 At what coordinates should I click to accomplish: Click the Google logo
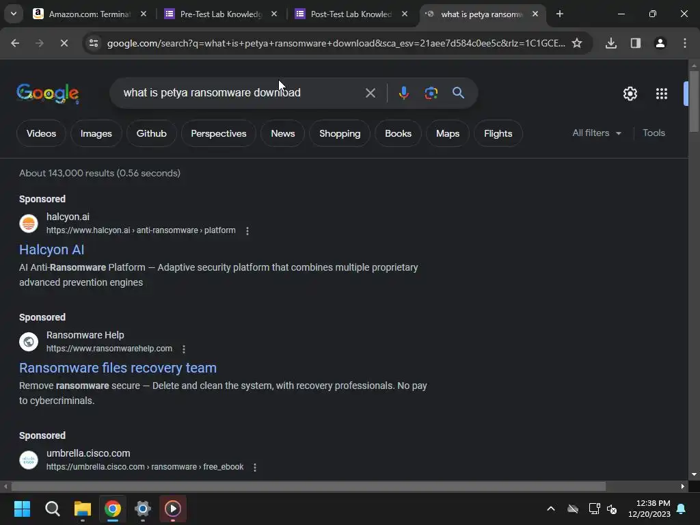tap(48, 93)
